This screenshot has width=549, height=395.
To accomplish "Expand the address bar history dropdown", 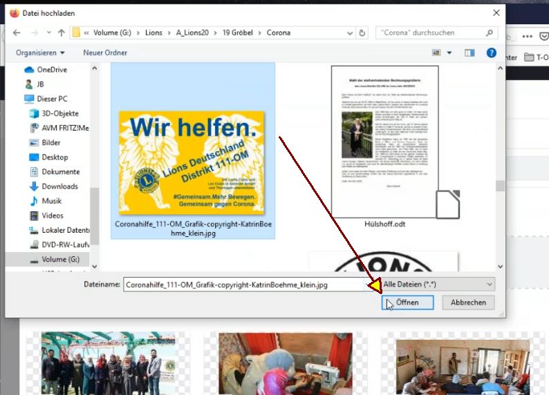I will (349, 33).
